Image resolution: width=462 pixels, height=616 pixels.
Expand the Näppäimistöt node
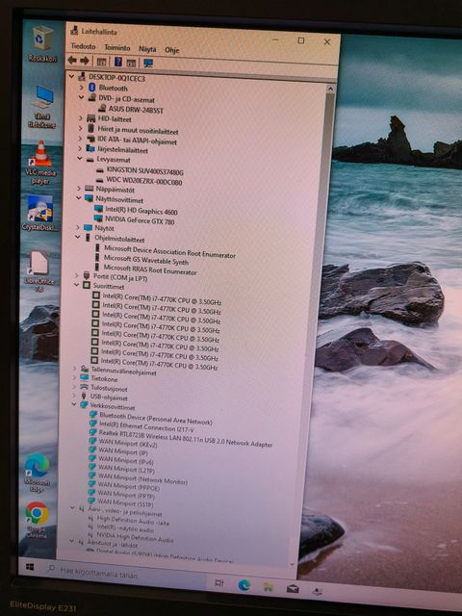pos(79,189)
